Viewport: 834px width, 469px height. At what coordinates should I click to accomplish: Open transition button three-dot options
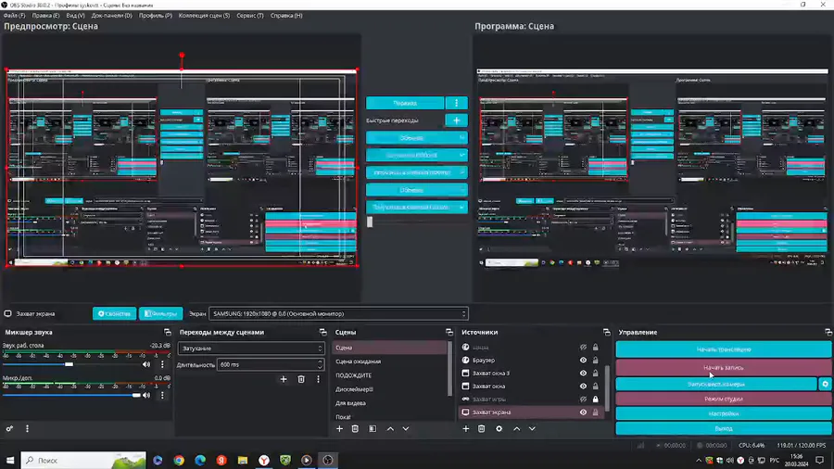coord(456,103)
